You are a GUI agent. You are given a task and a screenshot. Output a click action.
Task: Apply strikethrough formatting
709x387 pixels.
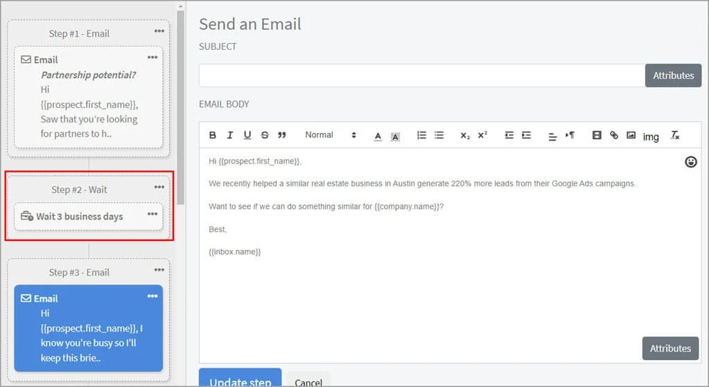(265, 135)
